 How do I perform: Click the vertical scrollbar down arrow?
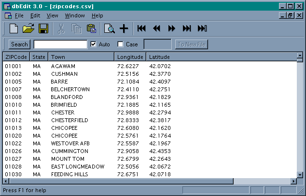[300, 175]
